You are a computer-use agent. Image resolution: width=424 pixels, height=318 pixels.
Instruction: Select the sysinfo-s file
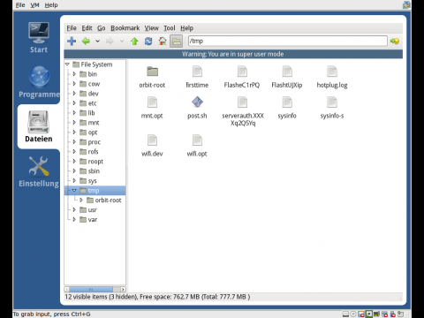(332, 108)
